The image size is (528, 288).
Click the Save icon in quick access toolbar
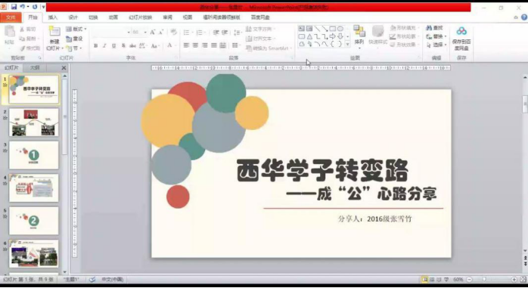[x=14, y=7]
